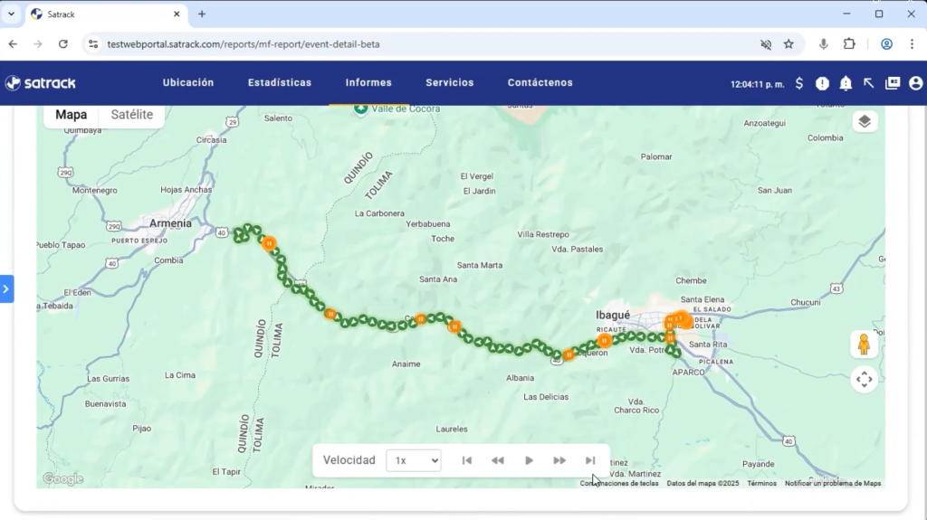The width and height of the screenshot is (927, 520).
Task: Open the Chrome profile icon
Action: [x=887, y=44]
